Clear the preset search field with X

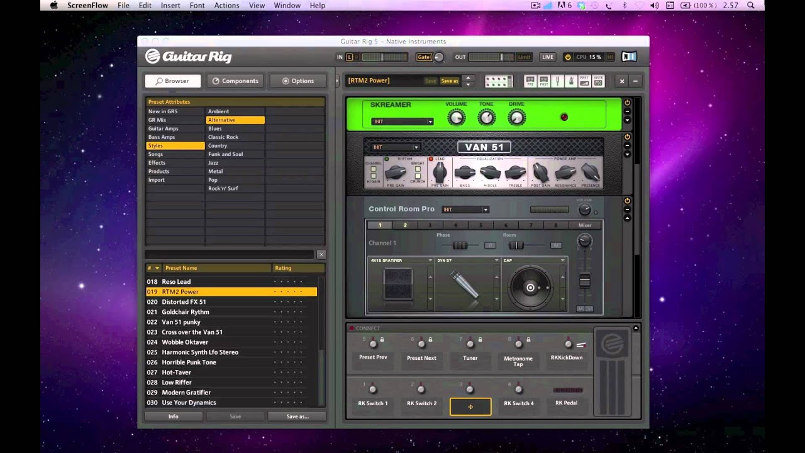point(321,254)
